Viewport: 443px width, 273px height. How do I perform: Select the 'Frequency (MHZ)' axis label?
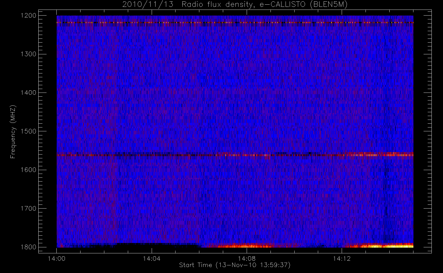point(13,132)
